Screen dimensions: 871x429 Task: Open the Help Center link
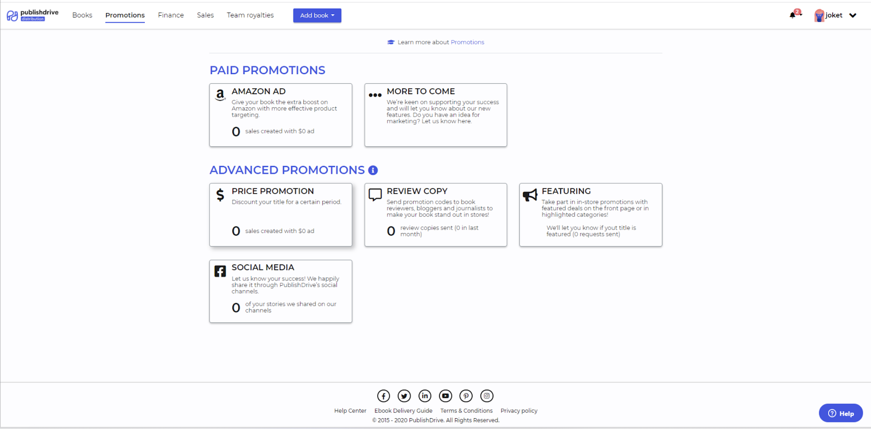pyautogui.click(x=350, y=411)
